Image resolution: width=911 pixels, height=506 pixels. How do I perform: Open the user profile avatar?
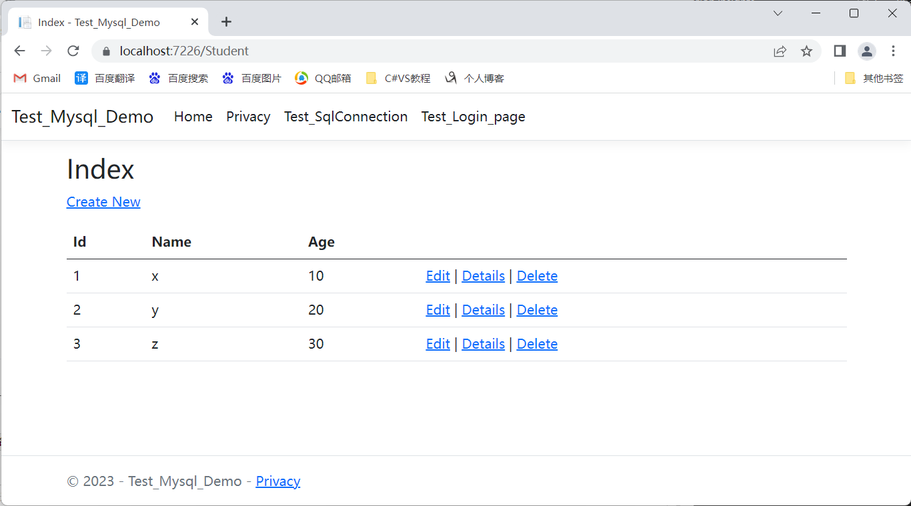click(x=866, y=51)
